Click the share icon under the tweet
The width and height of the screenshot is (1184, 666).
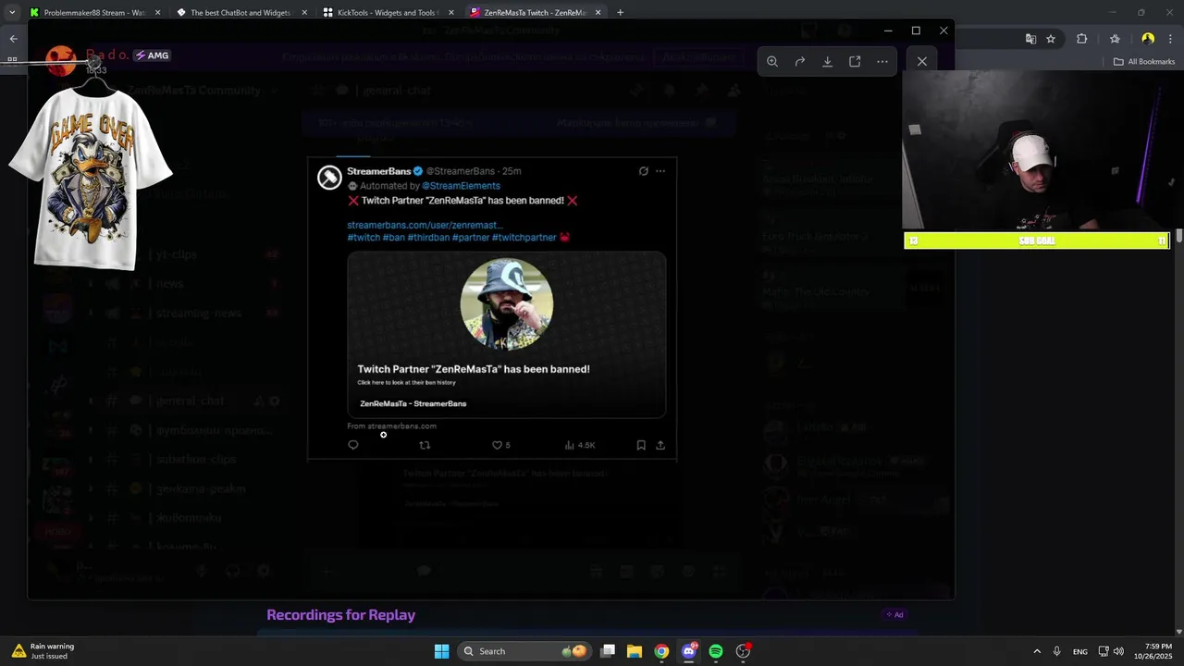pos(660,445)
